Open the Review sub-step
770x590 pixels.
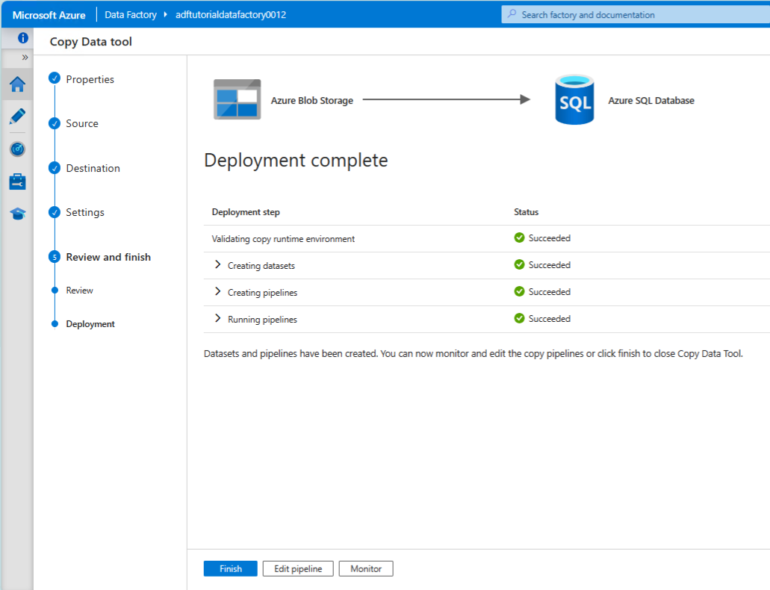pos(80,291)
